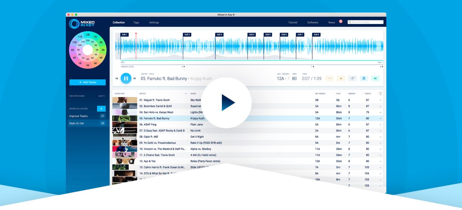This screenshot has height=210, width=462.
Task: Select the row '02. Boombox Cartel & QUIX'
Action: click(x=248, y=106)
